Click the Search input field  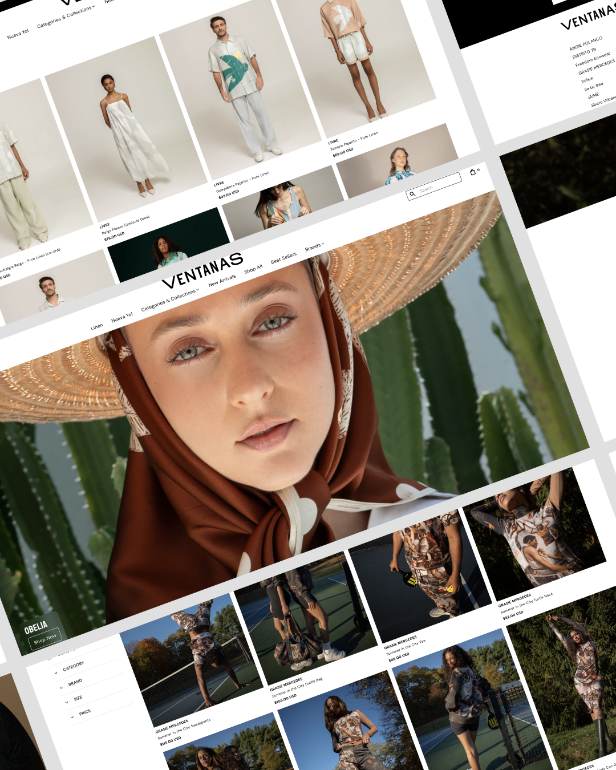(x=433, y=187)
